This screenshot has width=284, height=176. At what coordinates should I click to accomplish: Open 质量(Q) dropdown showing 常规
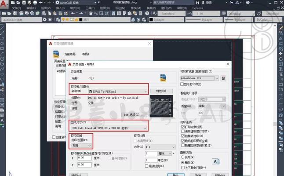click(x=212, y=106)
